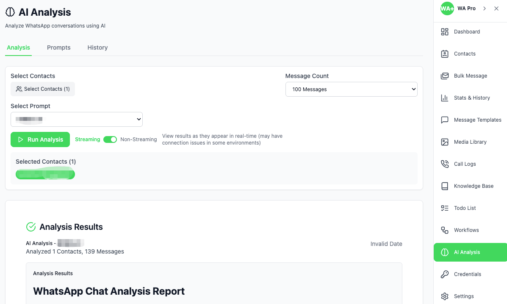Viewport: 507px width, 304px height.
Task: Switch to the History tab
Action: click(97, 47)
